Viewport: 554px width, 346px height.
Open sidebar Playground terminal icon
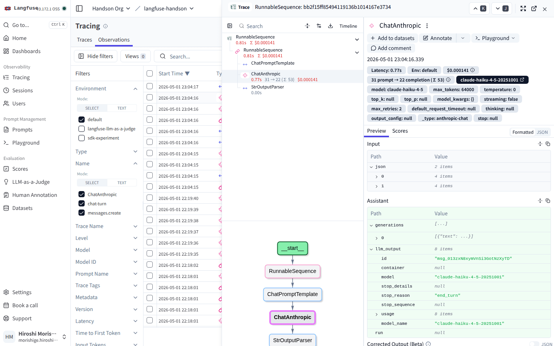(6, 143)
